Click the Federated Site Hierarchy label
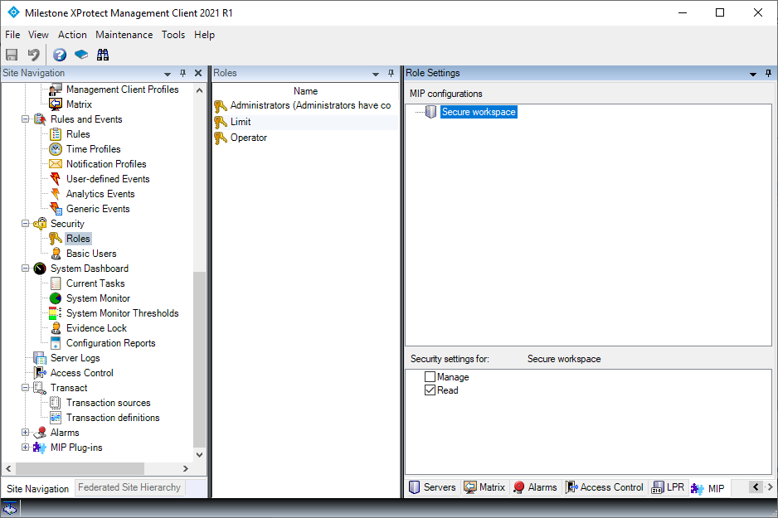The width and height of the screenshot is (778, 518). [130, 488]
